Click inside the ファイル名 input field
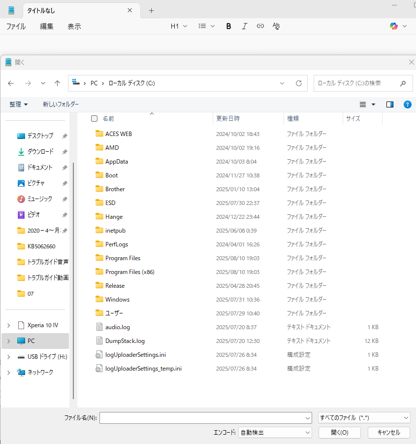Viewport: 416px width, 444px height. [x=205, y=417]
